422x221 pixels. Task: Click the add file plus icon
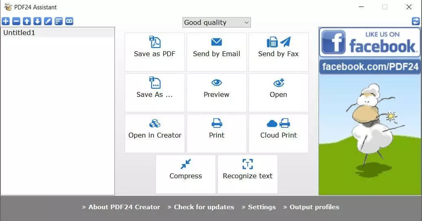[x=6, y=22]
